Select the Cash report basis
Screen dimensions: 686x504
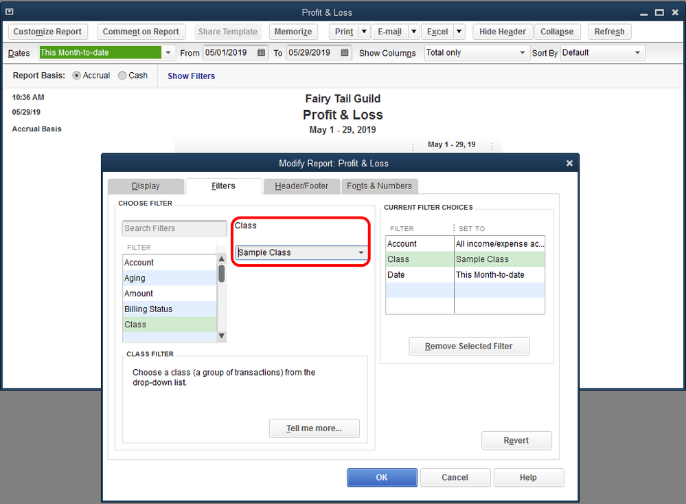tap(122, 76)
